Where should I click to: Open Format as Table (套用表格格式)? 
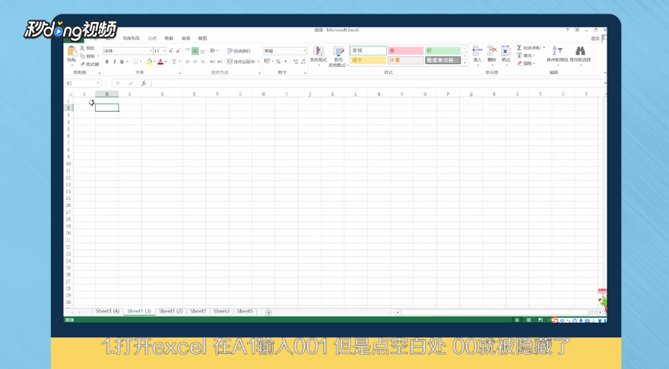click(x=338, y=56)
